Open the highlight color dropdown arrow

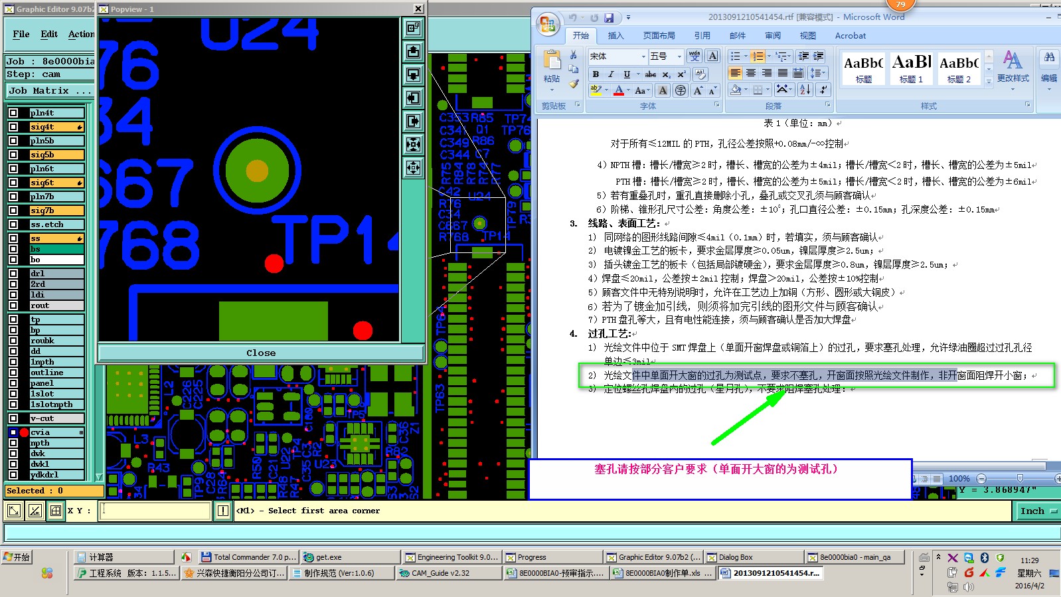click(607, 90)
